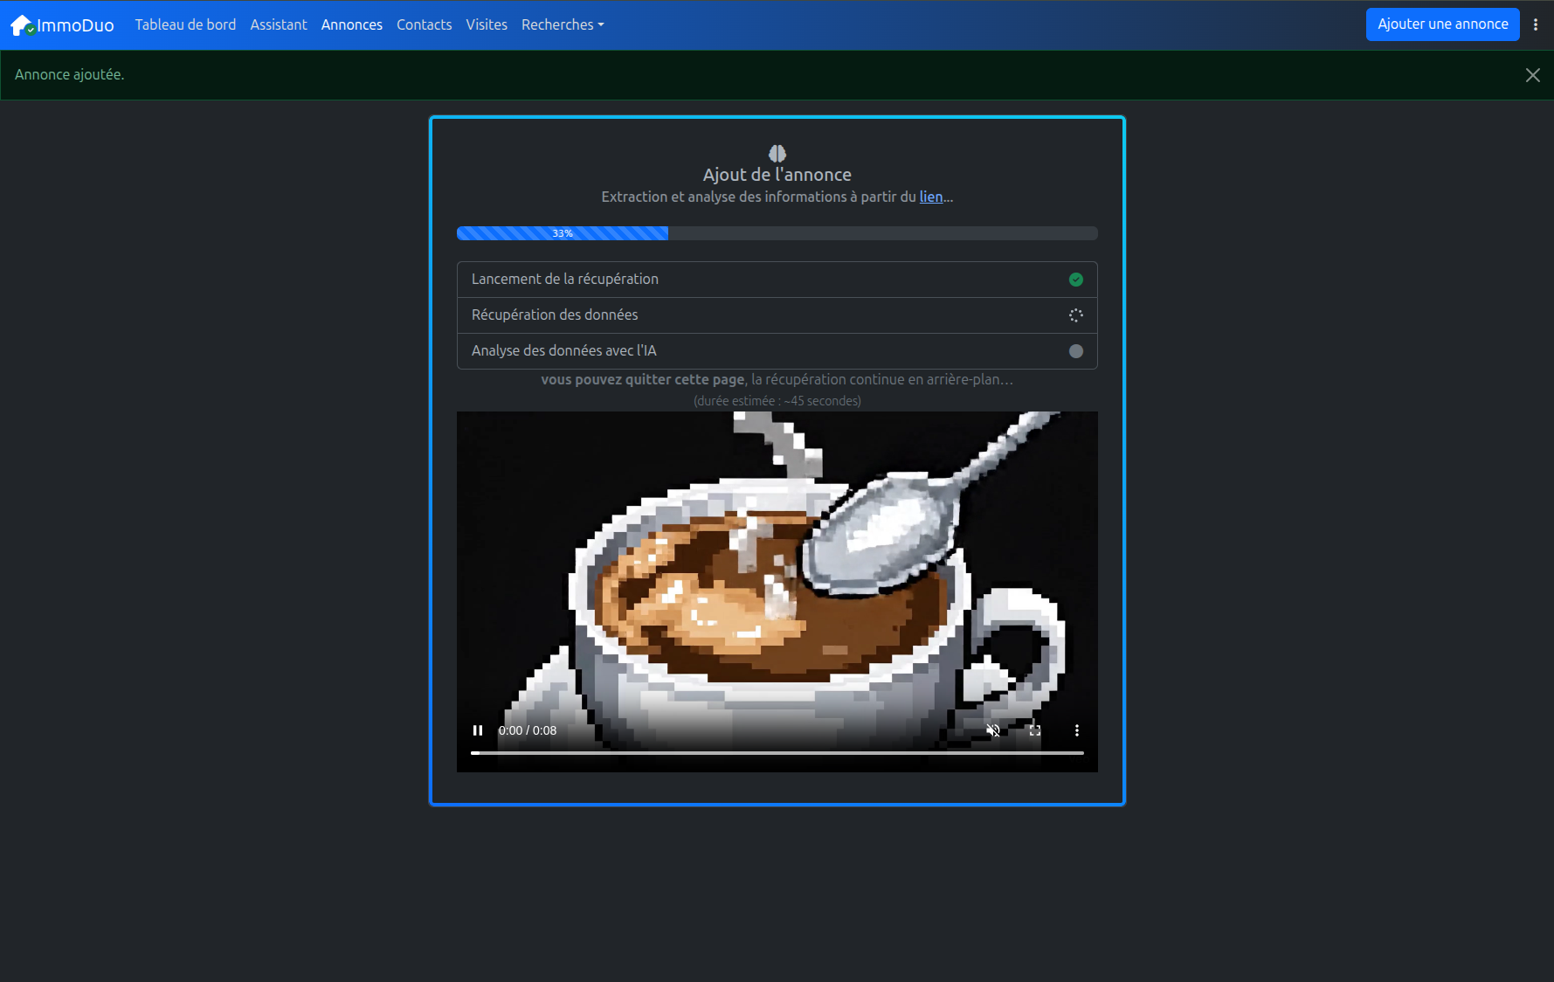
Task: Click the 33% progress bar
Action: [777, 233]
